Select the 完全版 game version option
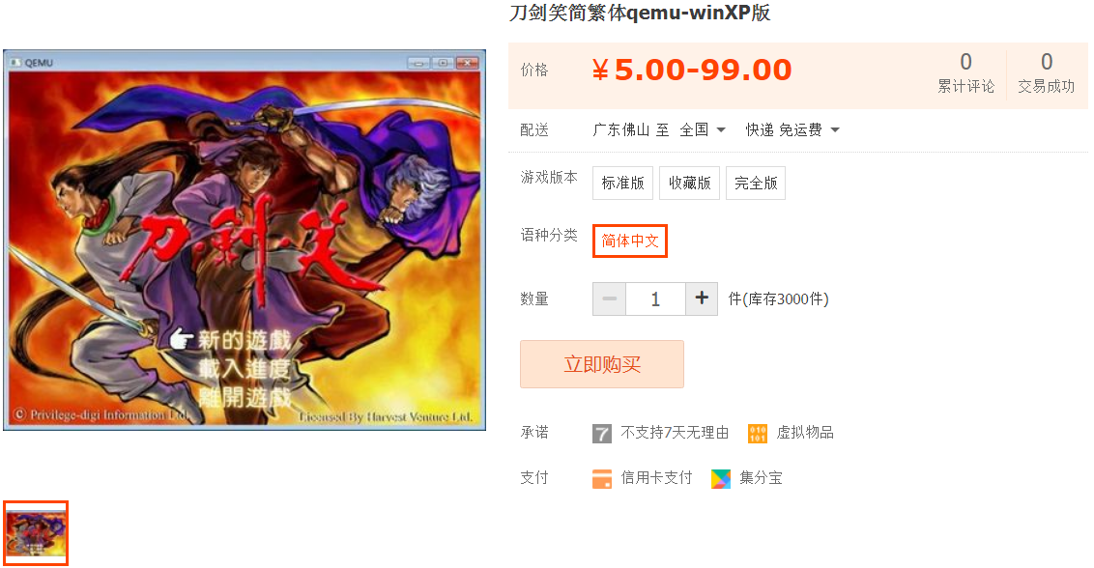1094x568 pixels. pyautogui.click(x=756, y=183)
